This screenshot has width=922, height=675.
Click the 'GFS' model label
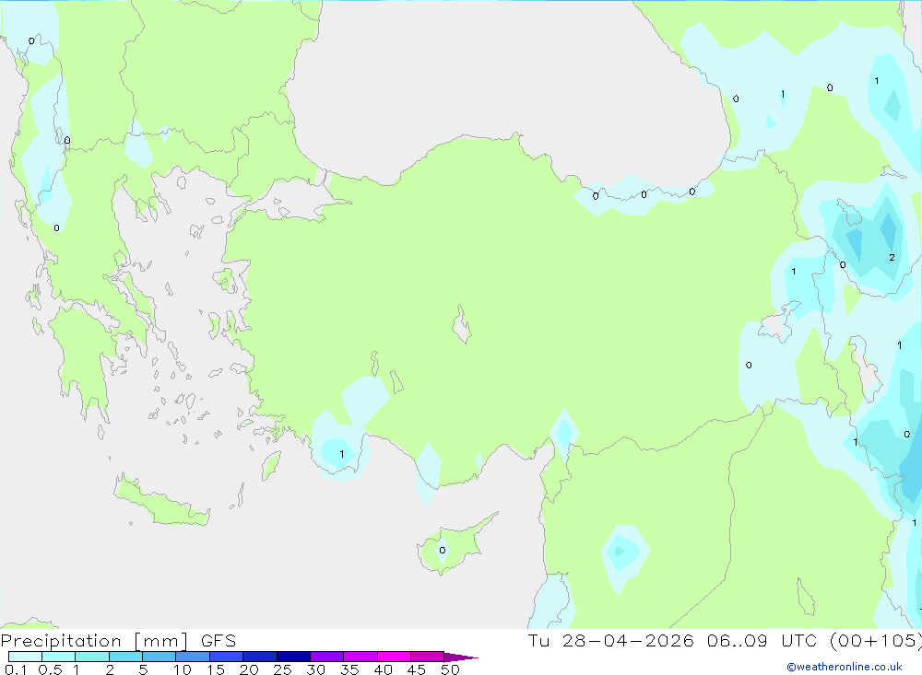(219, 641)
